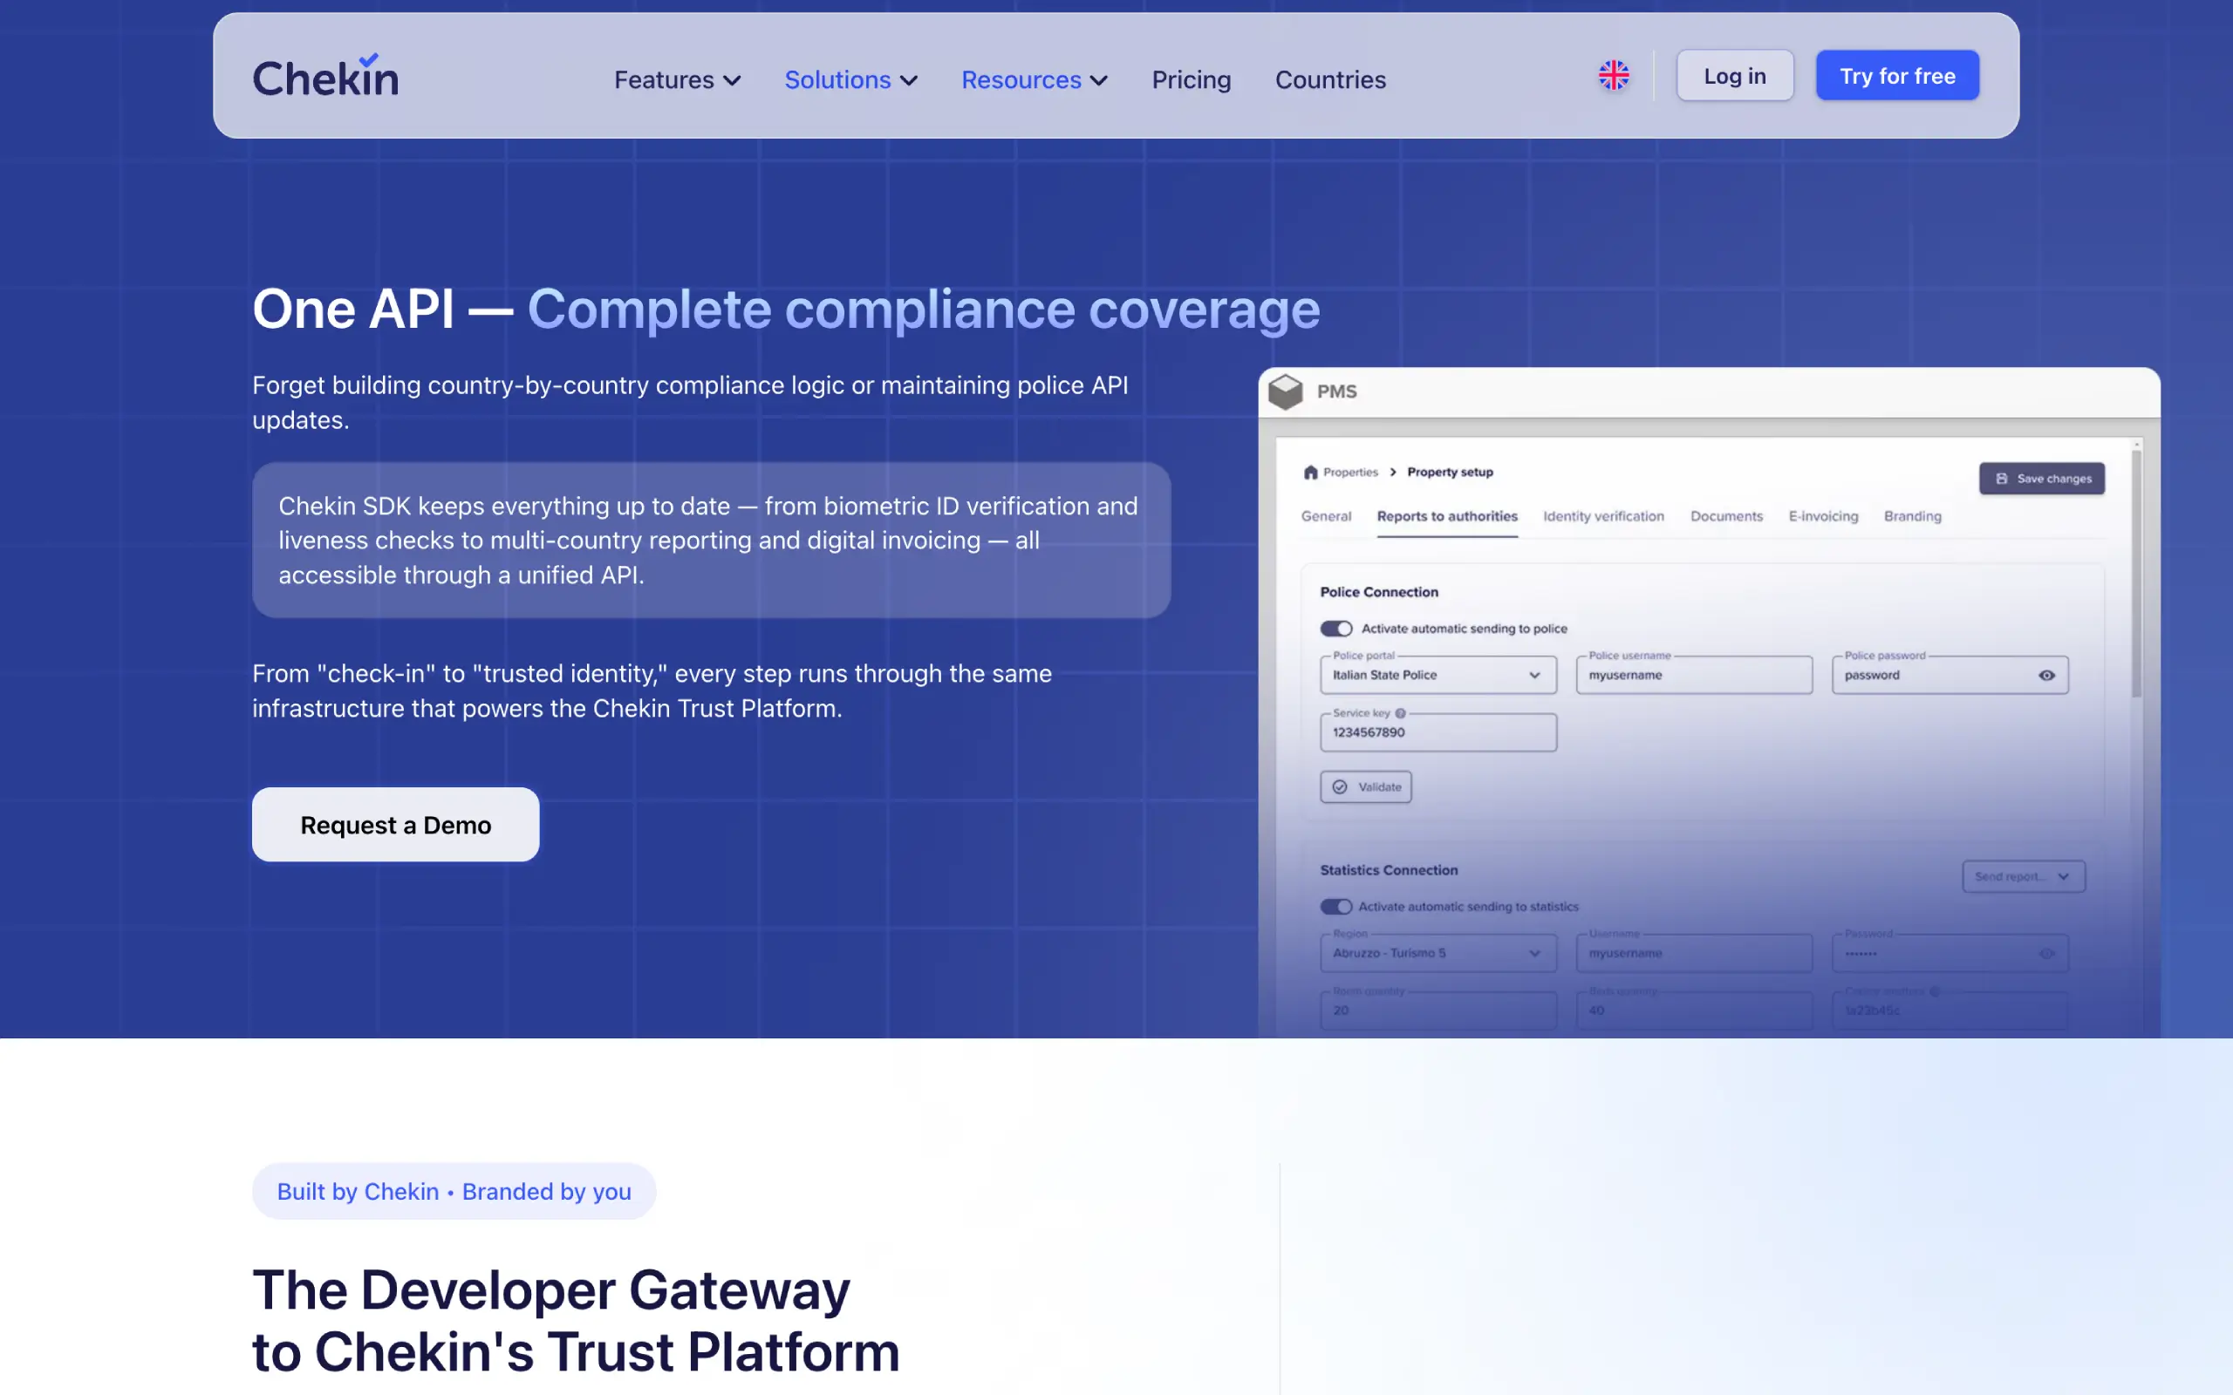This screenshot has height=1395, width=2233.
Task: Click the 'Property setup' breadcrumb text
Action: pyautogui.click(x=1450, y=473)
